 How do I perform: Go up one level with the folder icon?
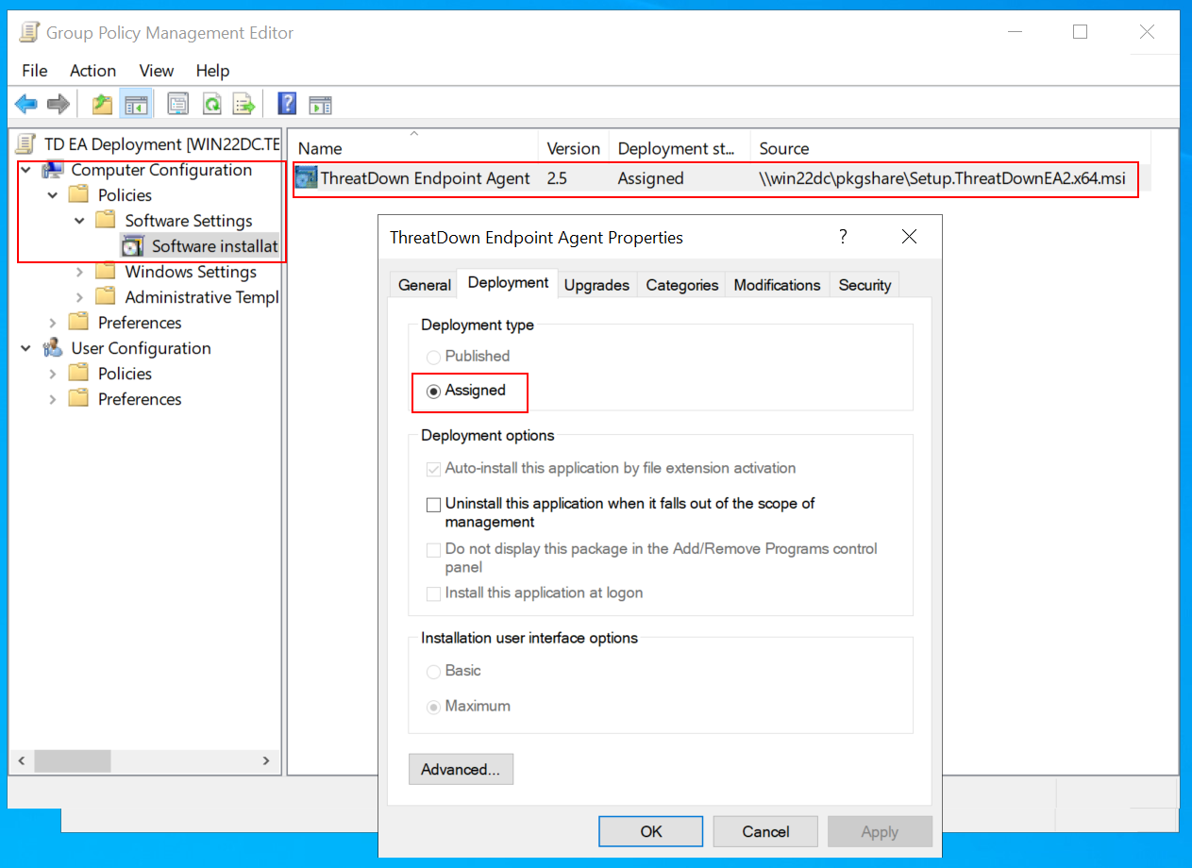[102, 104]
